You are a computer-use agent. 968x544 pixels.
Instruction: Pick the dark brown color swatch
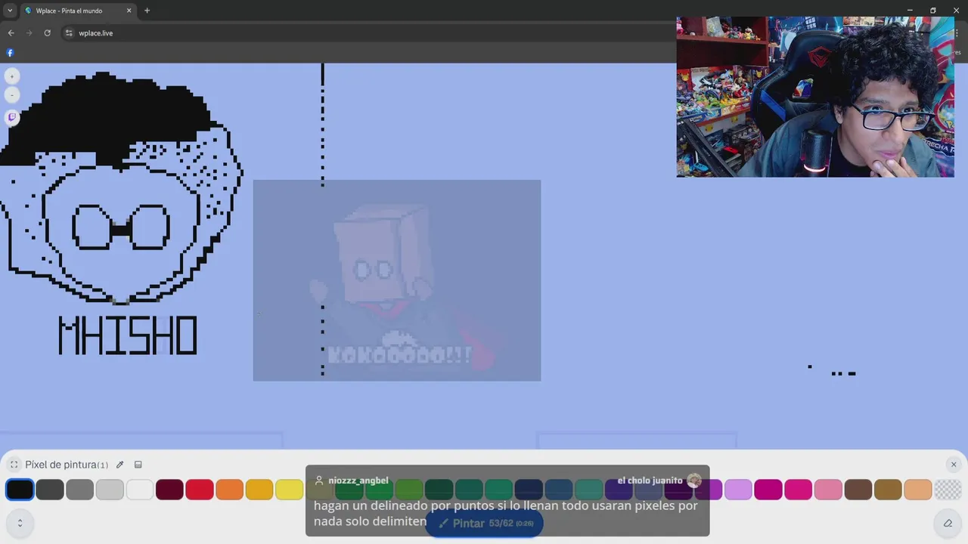click(x=858, y=490)
